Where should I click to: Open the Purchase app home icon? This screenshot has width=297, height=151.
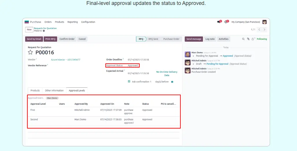click(27, 22)
